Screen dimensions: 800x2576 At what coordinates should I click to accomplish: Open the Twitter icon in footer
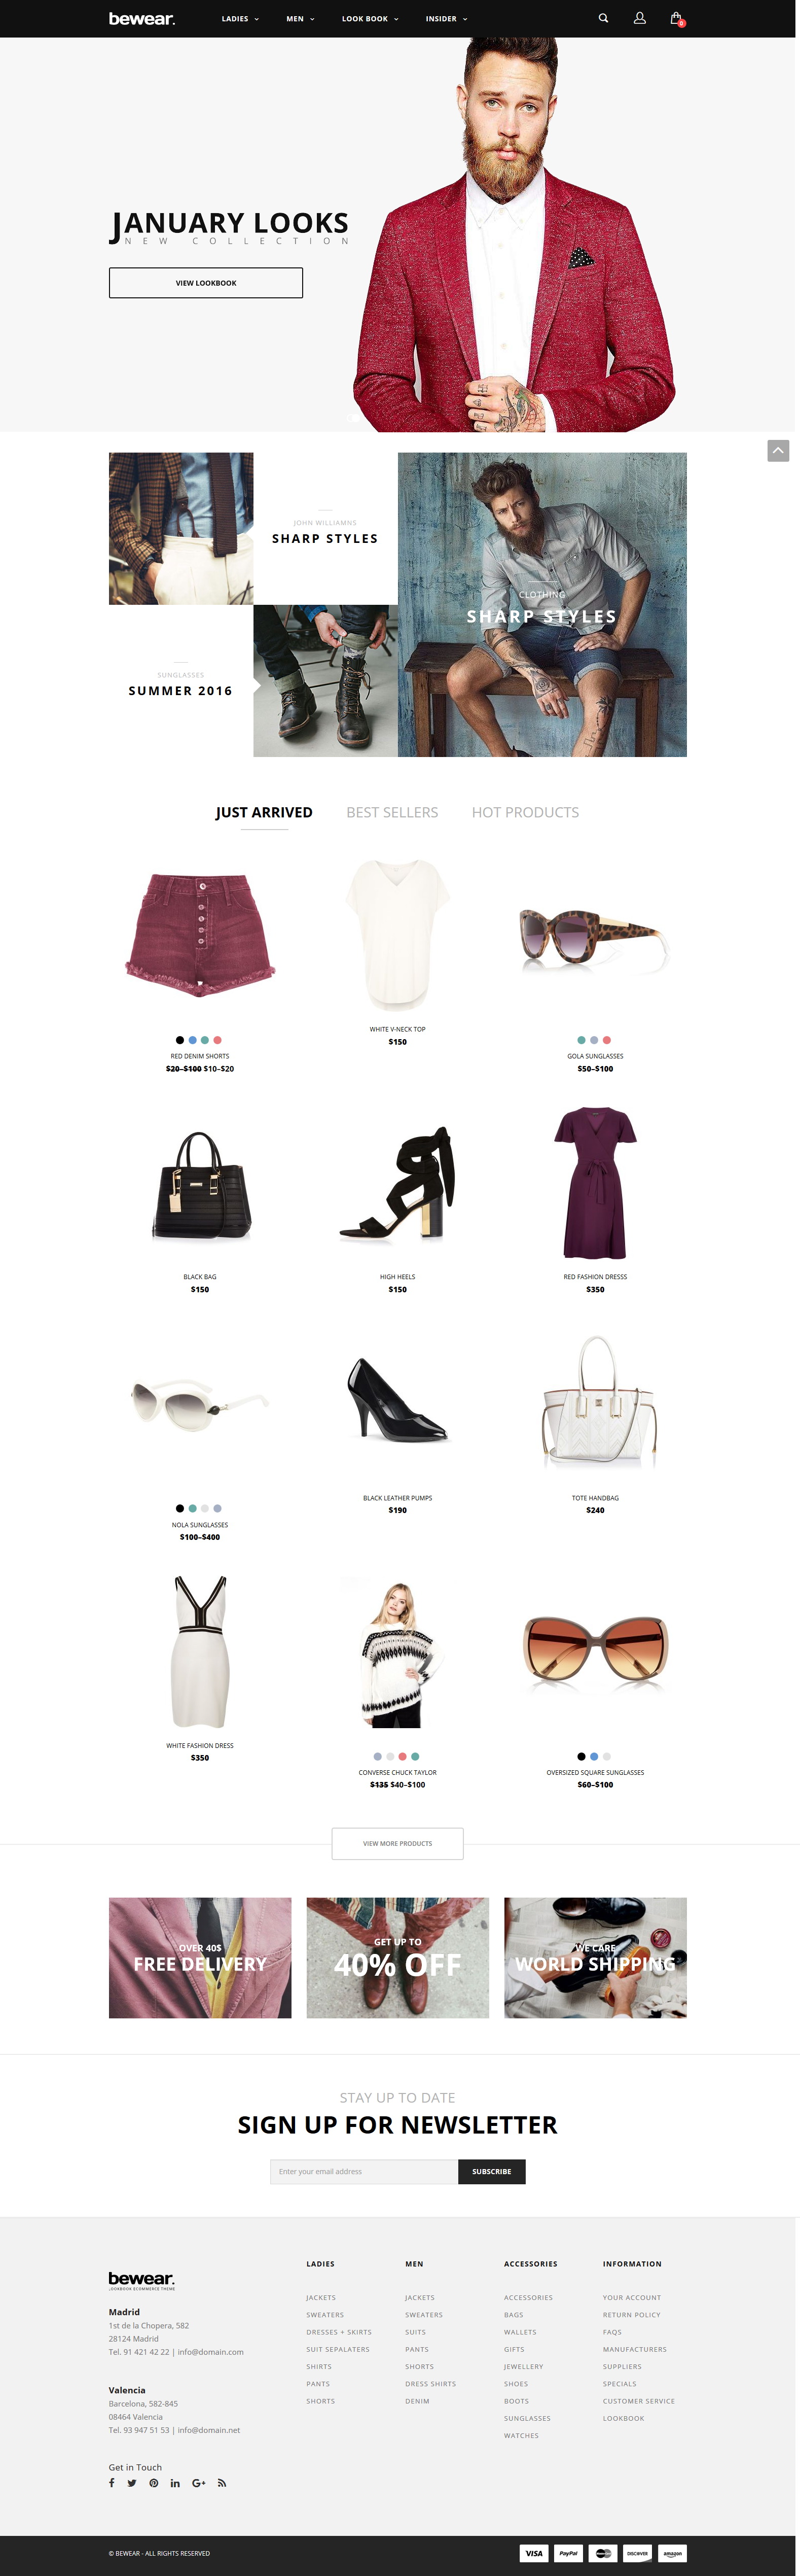click(x=132, y=2483)
